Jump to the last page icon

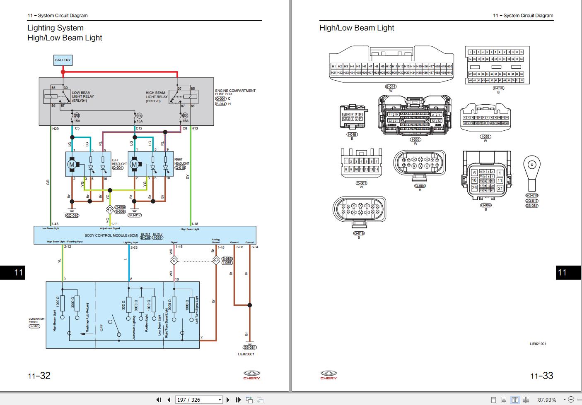pos(237,400)
